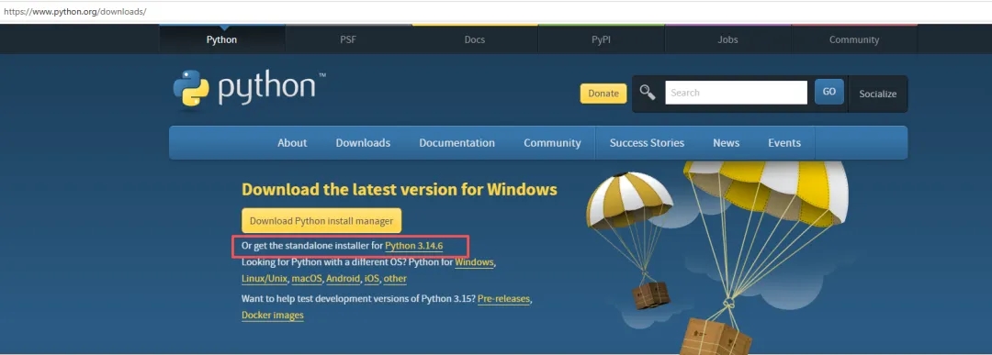Open the Community top tab
Screen dimensions: 992x355
pos(854,39)
